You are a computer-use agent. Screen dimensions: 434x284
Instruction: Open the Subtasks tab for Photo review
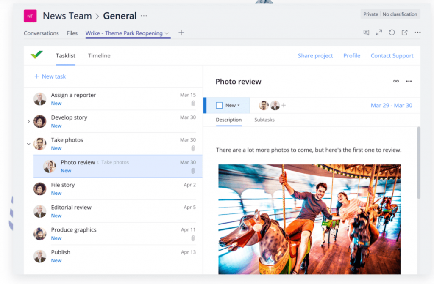(264, 120)
